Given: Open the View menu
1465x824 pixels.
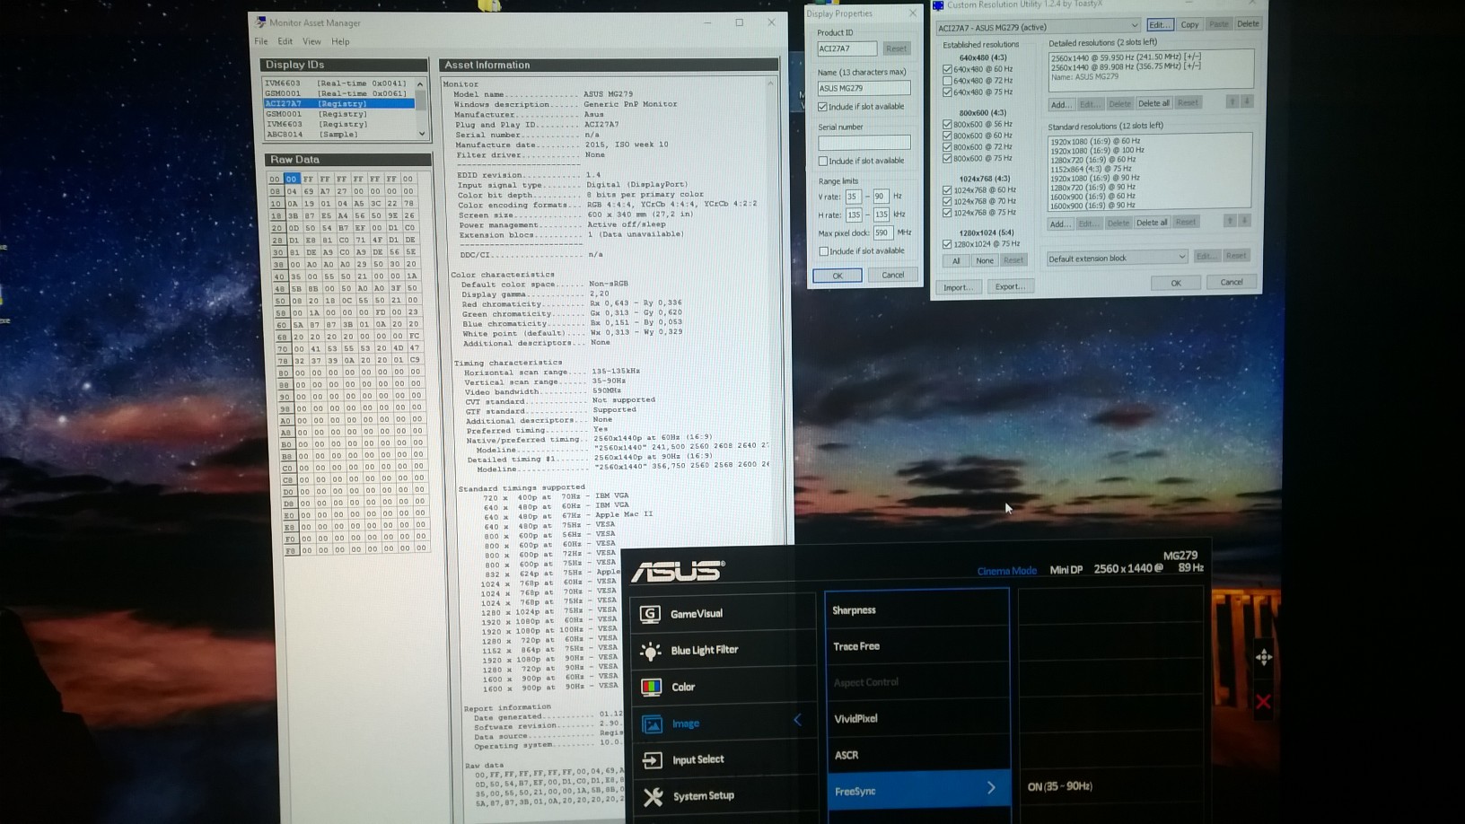Looking at the screenshot, I should pyautogui.click(x=311, y=42).
